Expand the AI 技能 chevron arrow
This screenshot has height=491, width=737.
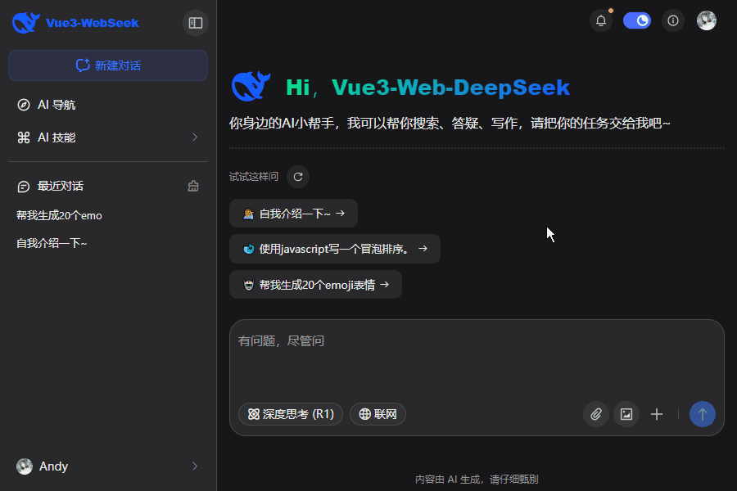pos(195,137)
